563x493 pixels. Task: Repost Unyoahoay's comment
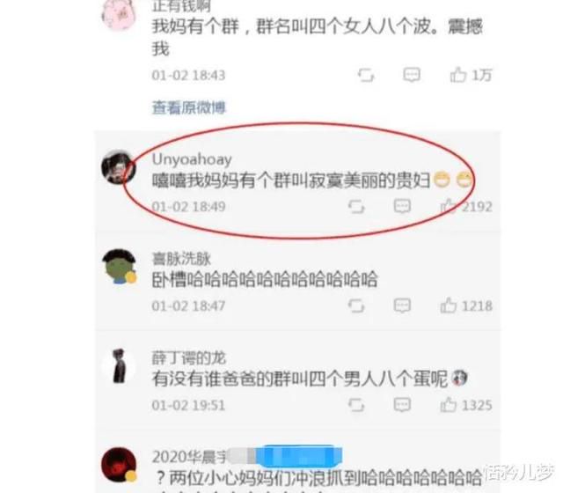click(x=356, y=207)
